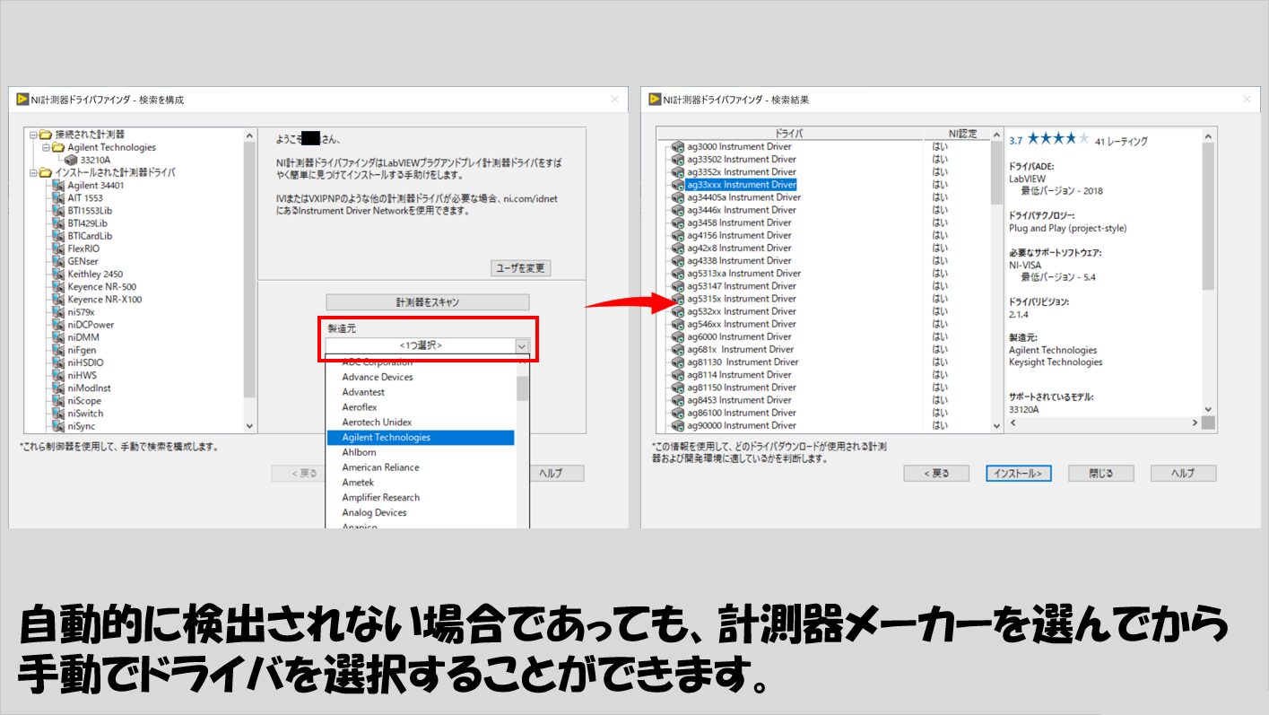Click the FlexRIO driver icon
The image size is (1269, 715).
click(58, 249)
